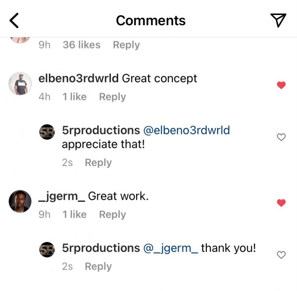Open the @_jgerm_ mention link
The width and height of the screenshot is (297, 291).
point(171,248)
